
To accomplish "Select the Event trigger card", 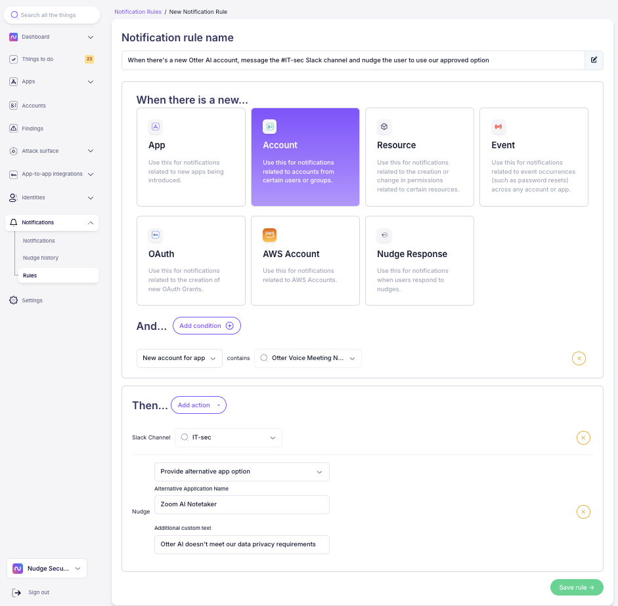I will pyautogui.click(x=534, y=157).
